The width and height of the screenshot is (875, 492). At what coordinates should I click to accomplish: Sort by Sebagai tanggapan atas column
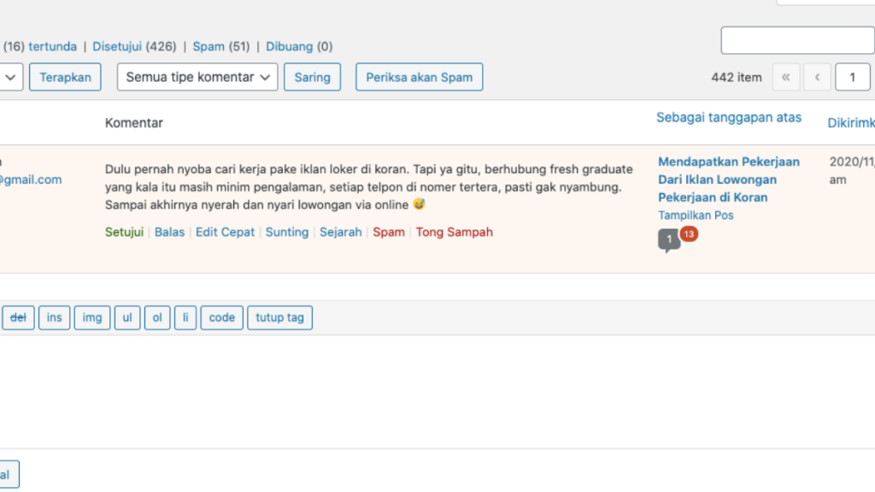[728, 118]
